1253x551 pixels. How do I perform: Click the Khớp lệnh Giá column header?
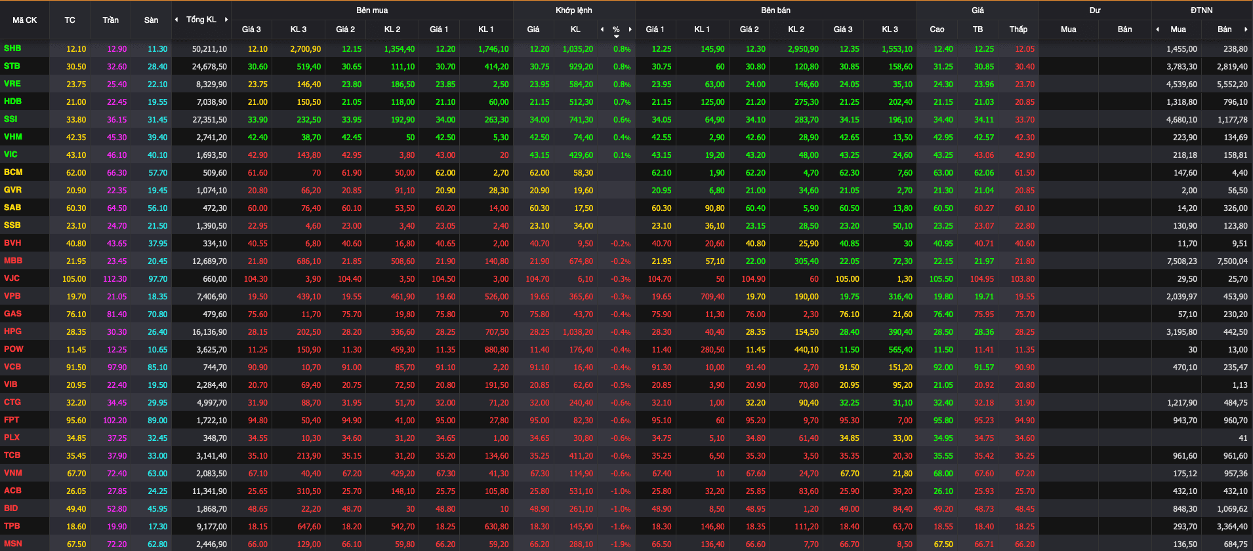click(533, 29)
